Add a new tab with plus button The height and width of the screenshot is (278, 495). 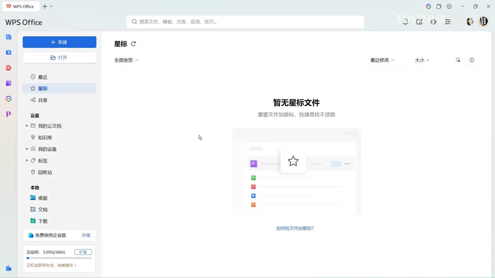click(x=45, y=7)
